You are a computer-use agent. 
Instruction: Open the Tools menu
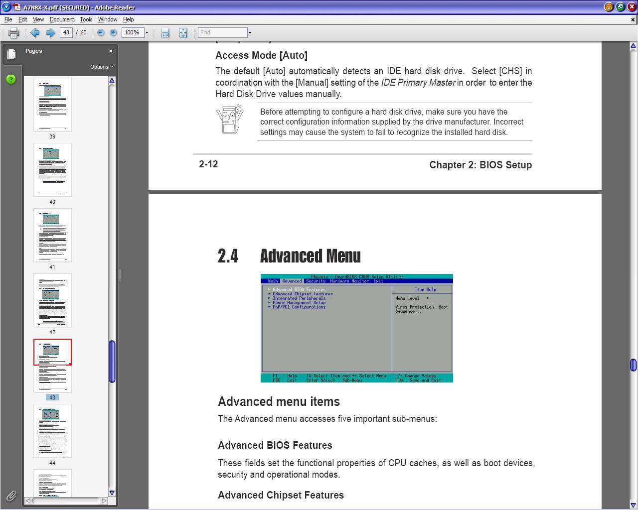tap(86, 19)
